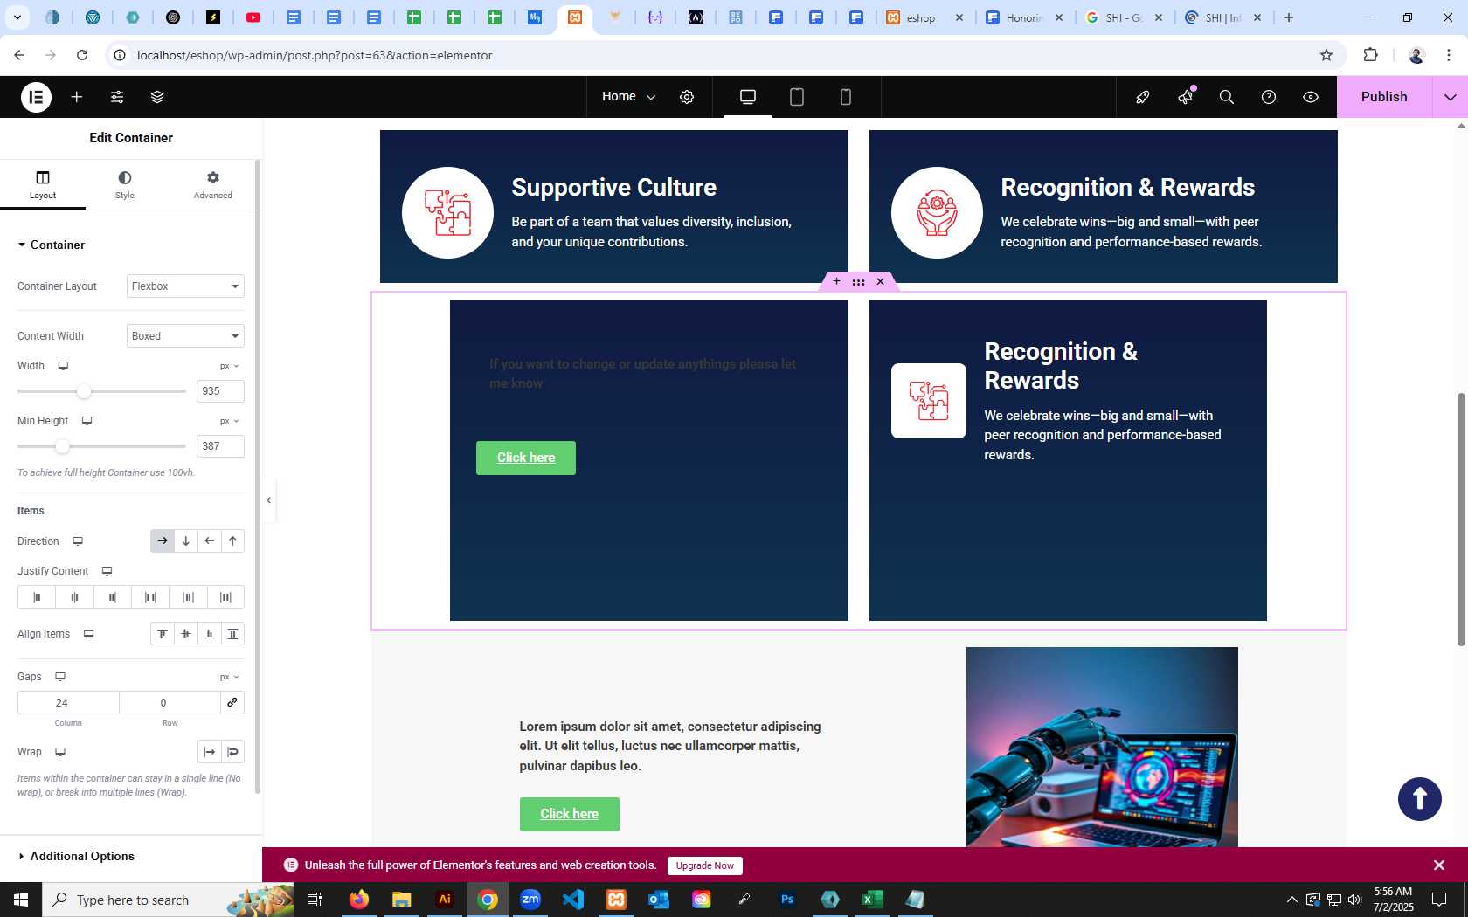Toggle the Gaps link values icon
This screenshot has height=917, width=1468.
click(x=232, y=703)
